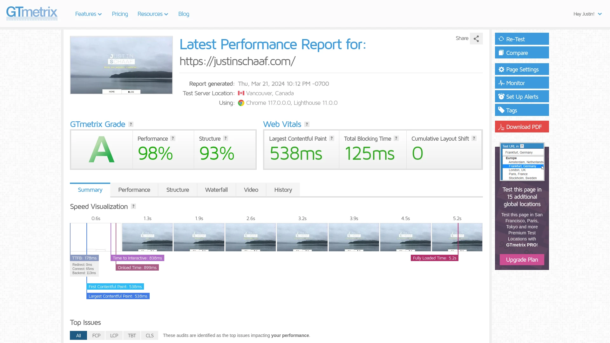Filter top issues by FCP
Image resolution: width=610 pixels, height=343 pixels.
coord(96,335)
